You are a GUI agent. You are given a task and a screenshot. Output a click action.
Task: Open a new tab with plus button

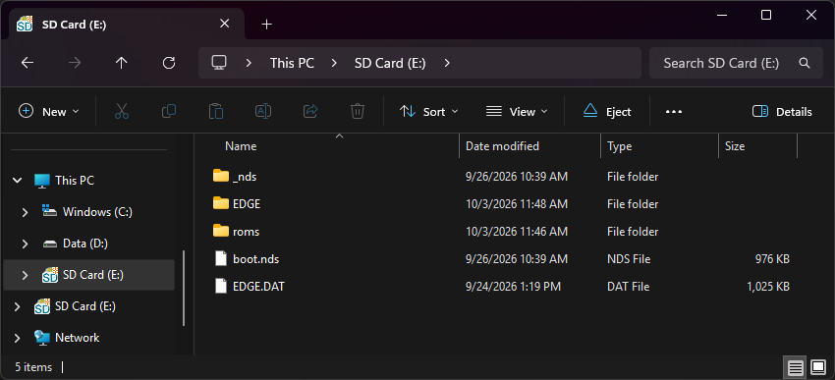click(x=267, y=24)
